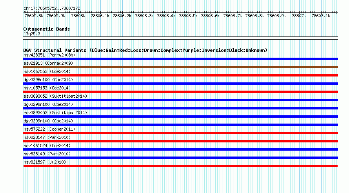Click the 17q25.3 band label

[x=32, y=34]
